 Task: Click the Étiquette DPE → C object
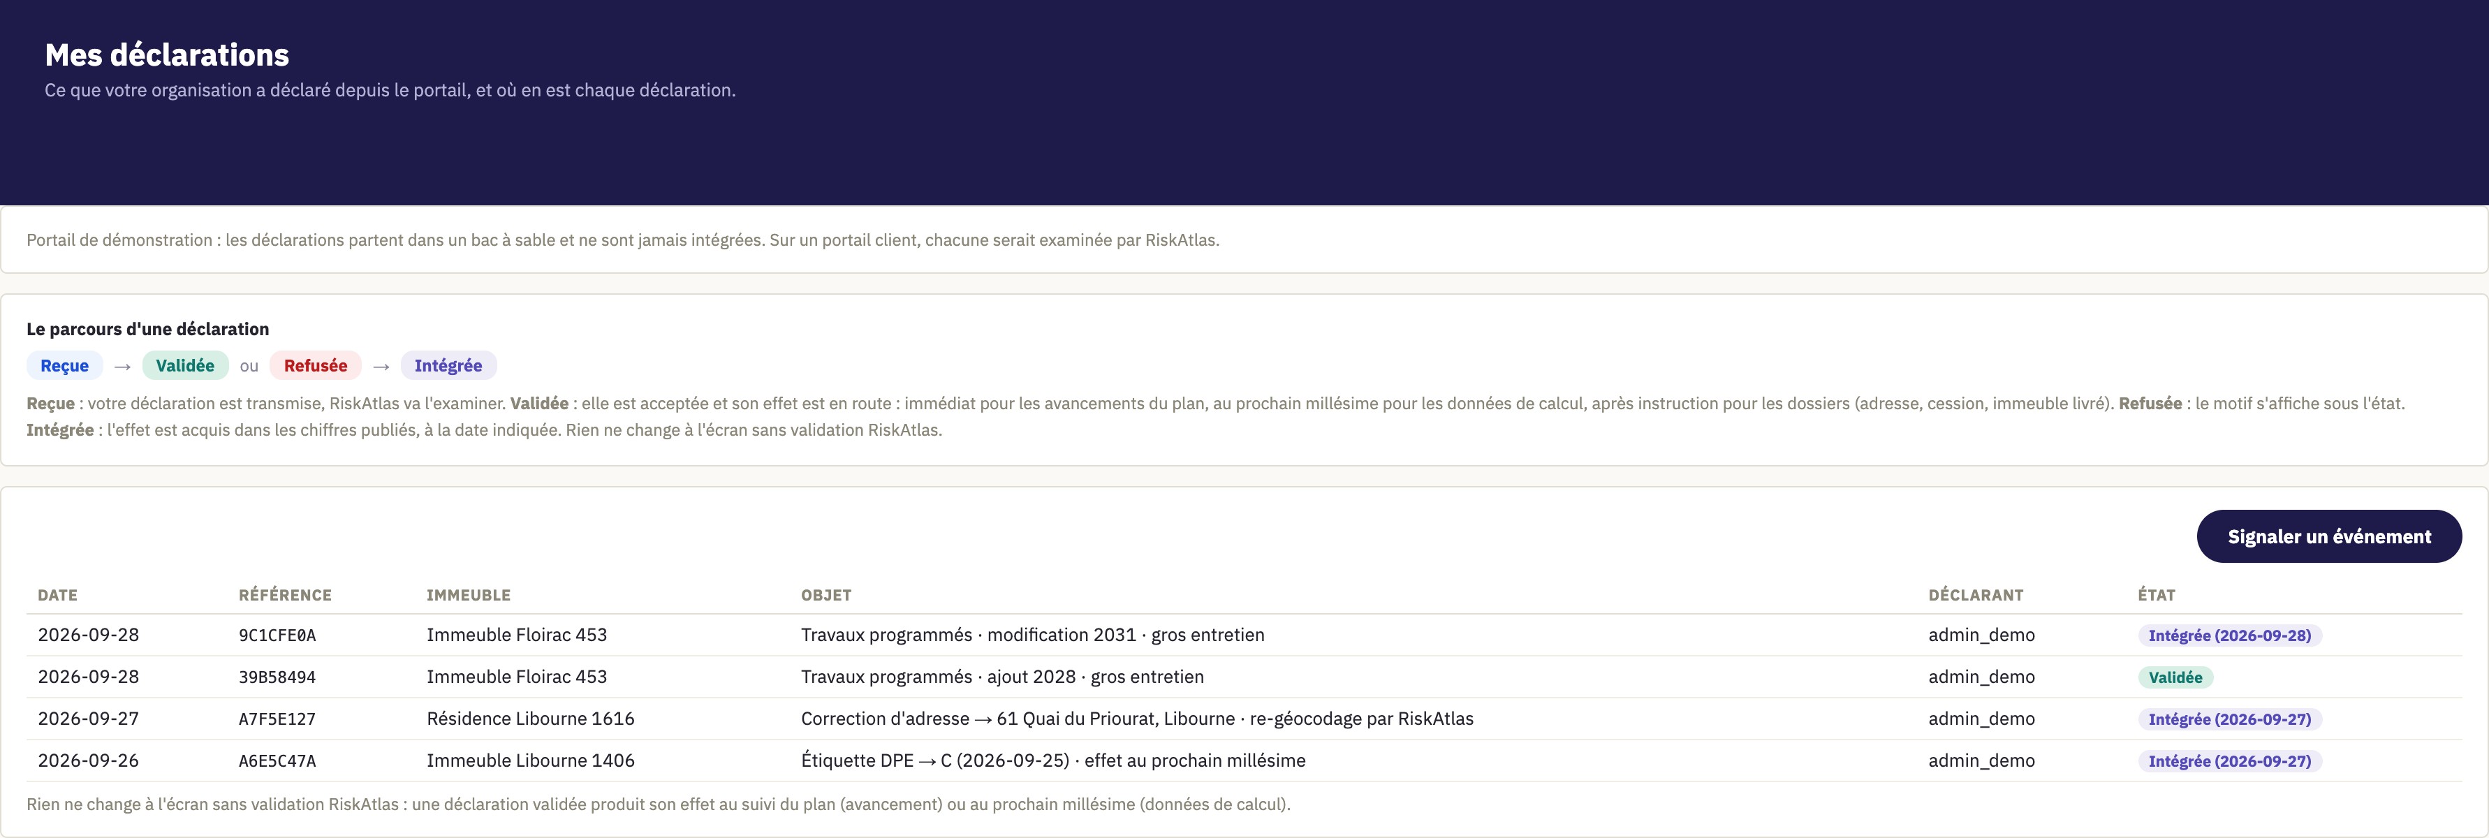[x=1053, y=760]
